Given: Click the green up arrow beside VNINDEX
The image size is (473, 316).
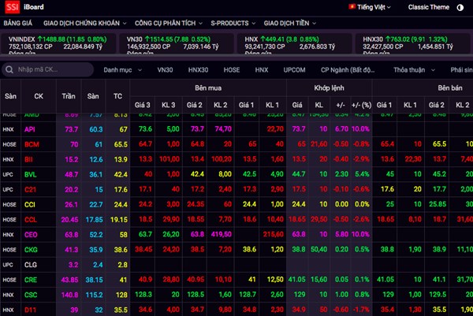Looking at the screenshot, I should click(40, 38).
